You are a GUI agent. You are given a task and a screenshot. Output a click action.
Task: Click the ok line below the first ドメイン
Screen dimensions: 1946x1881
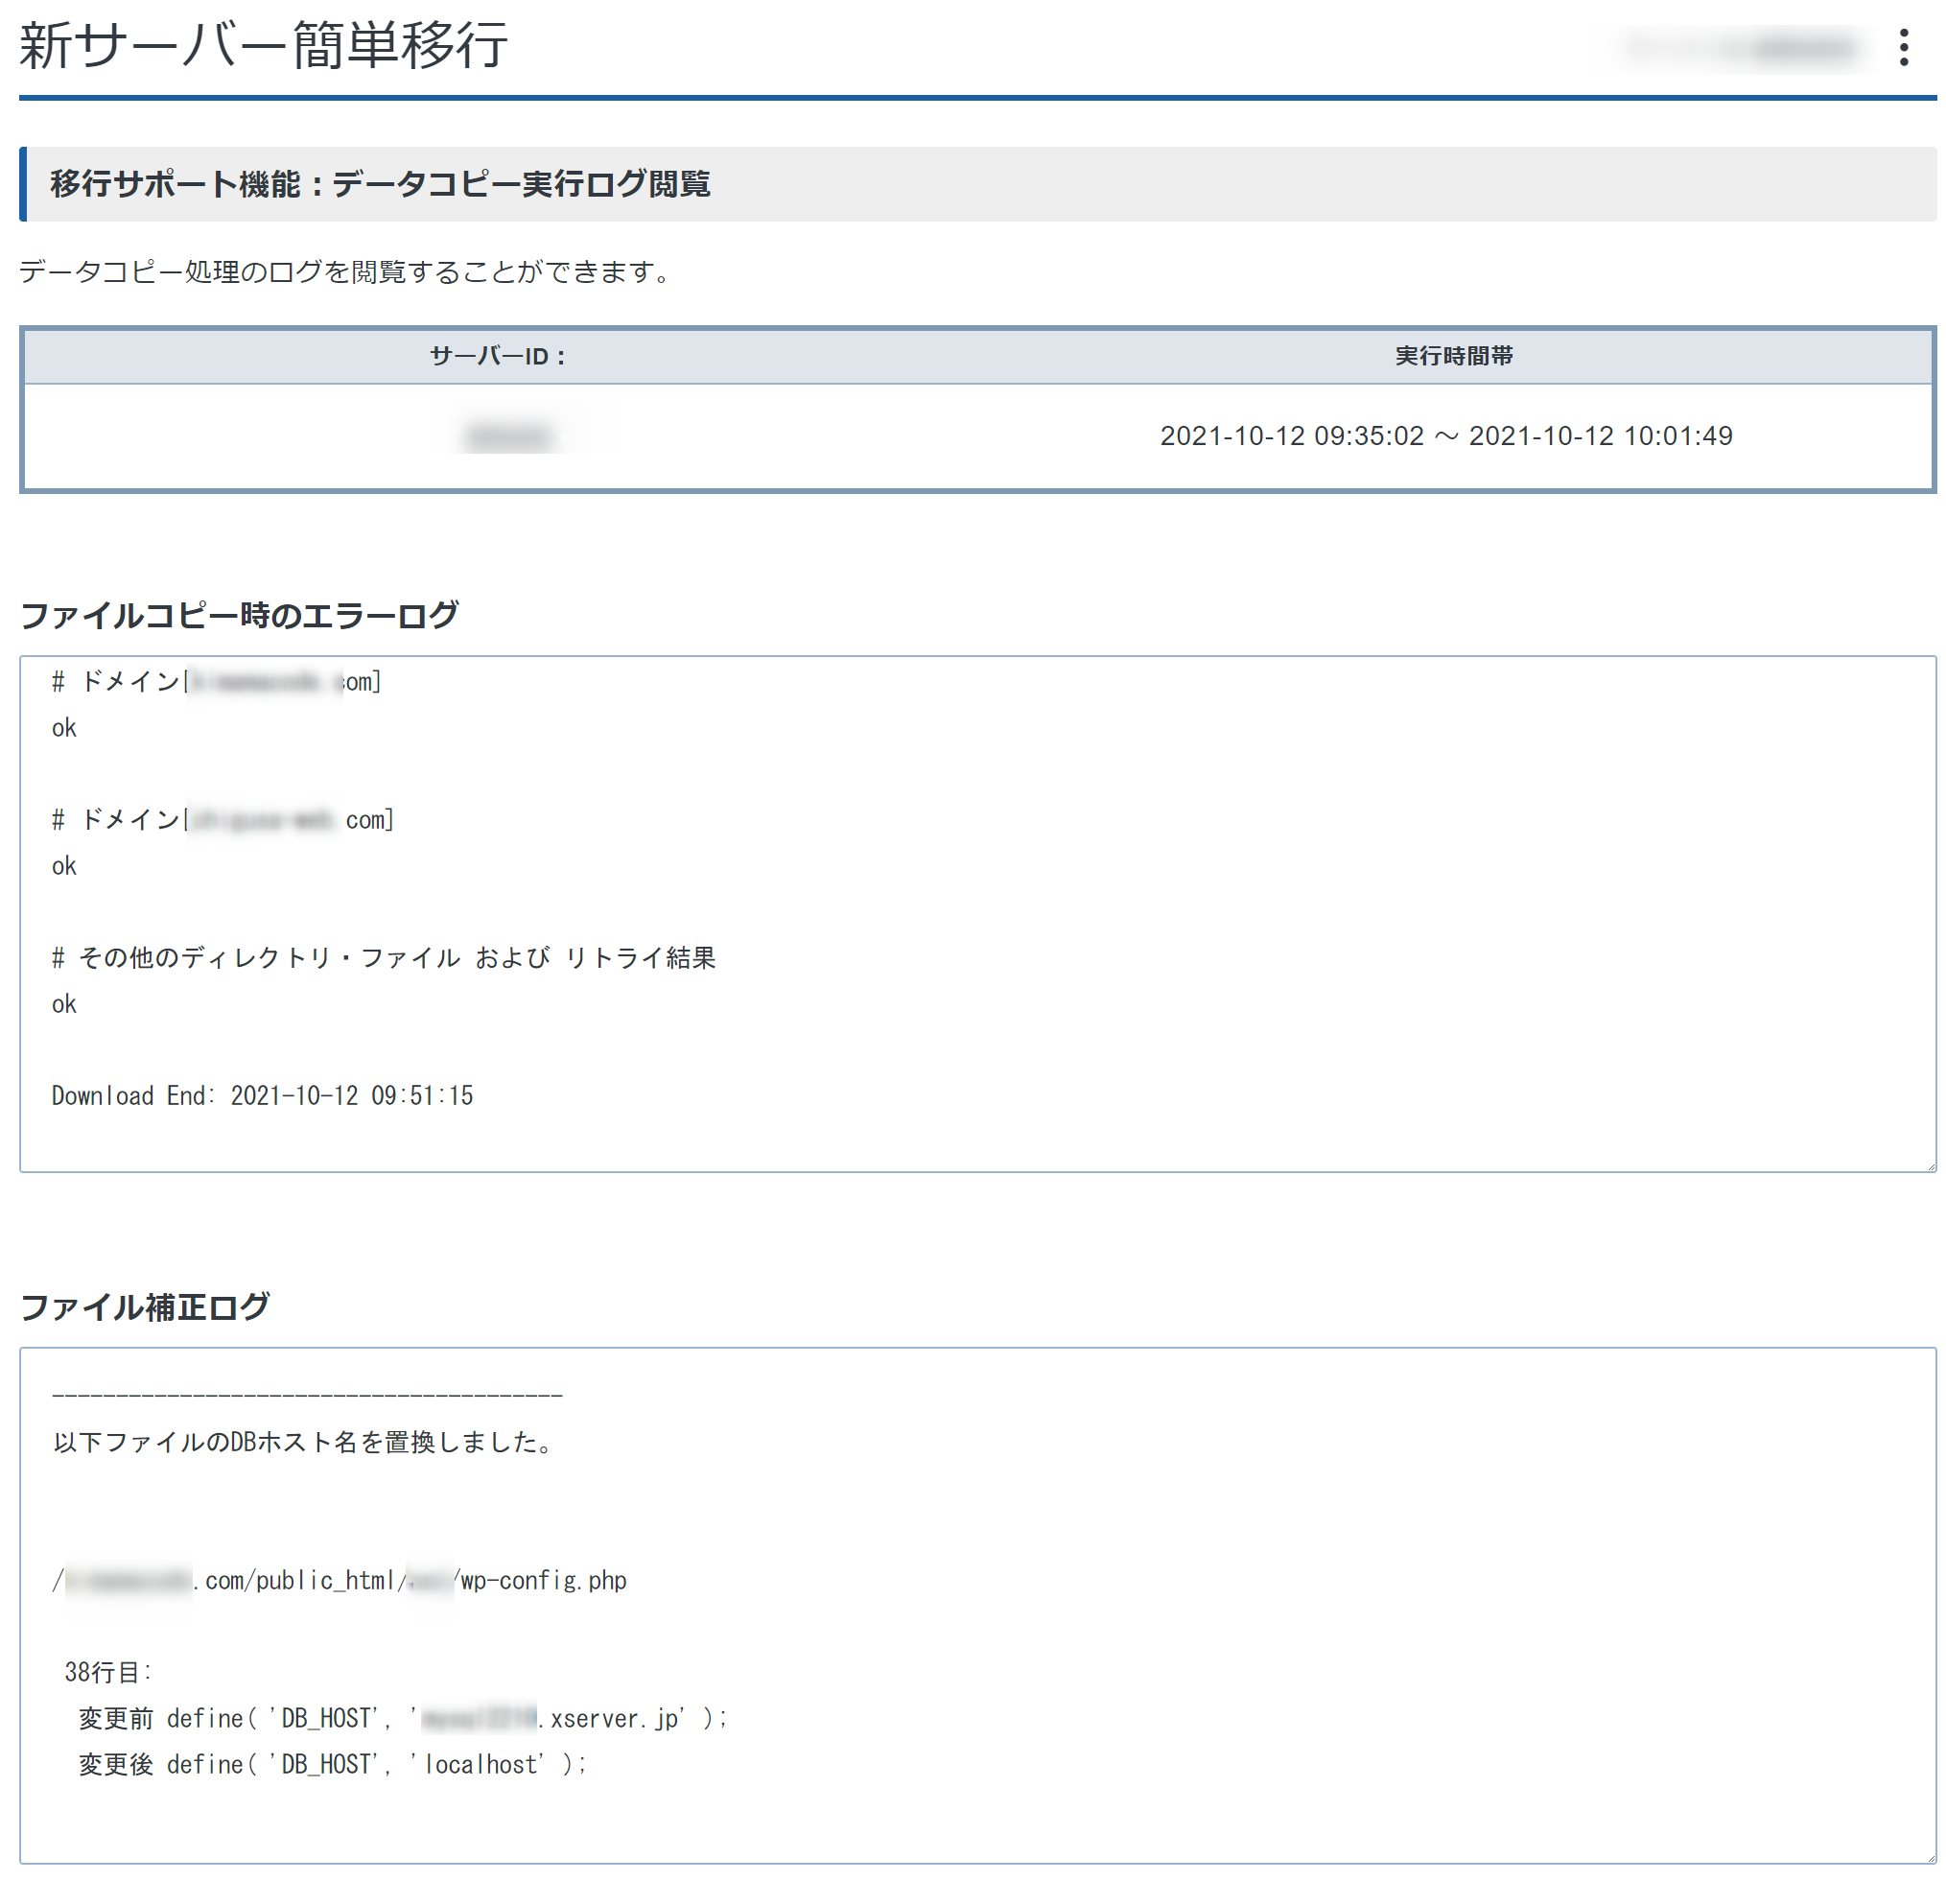[64, 728]
